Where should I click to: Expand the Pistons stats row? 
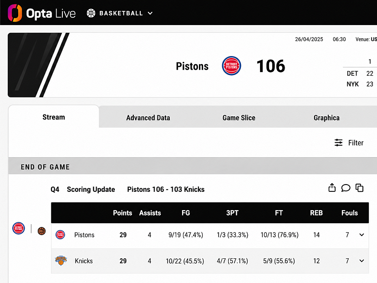pos(362,235)
